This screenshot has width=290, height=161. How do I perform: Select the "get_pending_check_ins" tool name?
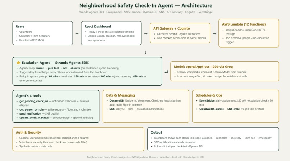click(x=34, y=101)
